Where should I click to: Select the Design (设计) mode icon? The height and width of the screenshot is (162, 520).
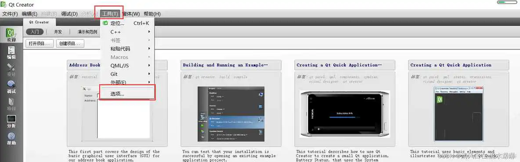pos(11,70)
